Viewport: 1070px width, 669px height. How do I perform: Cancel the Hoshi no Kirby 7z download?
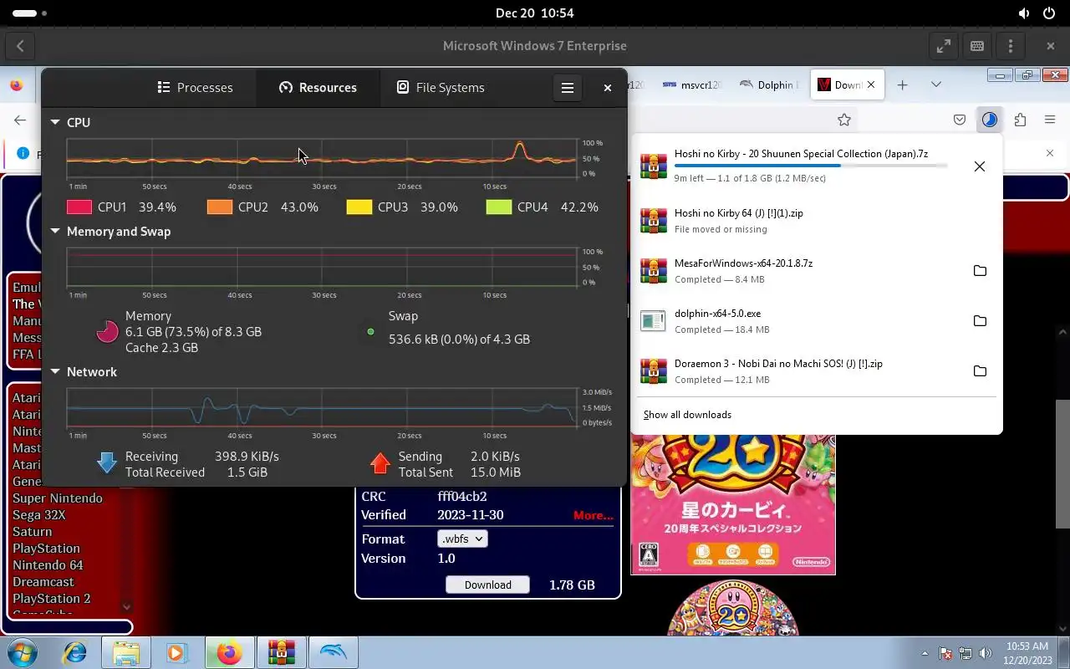click(979, 166)
